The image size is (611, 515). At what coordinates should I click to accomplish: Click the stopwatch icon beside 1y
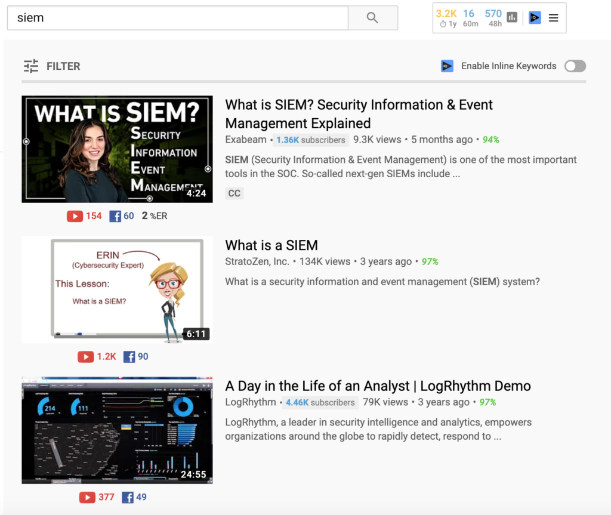tap(443, 24)
